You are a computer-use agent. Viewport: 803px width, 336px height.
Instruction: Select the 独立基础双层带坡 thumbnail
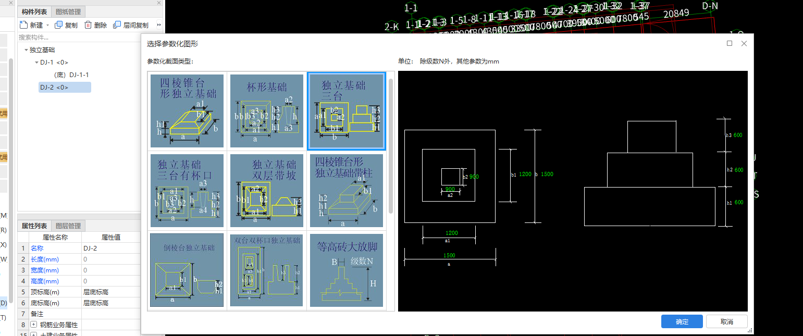(x=267, y=191)
